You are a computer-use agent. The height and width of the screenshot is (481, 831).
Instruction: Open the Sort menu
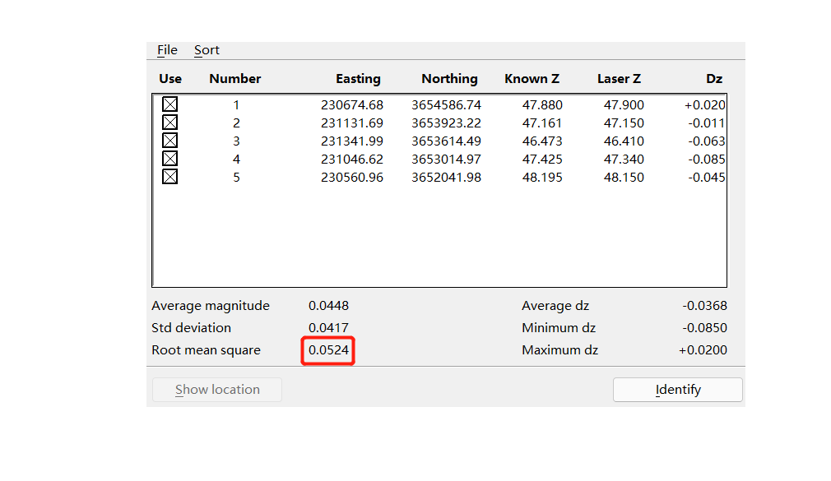coord(207,50)
